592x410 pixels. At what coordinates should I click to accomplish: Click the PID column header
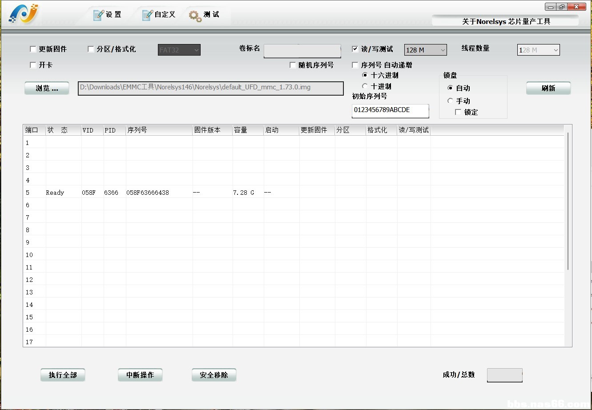(x=115, y=130)
